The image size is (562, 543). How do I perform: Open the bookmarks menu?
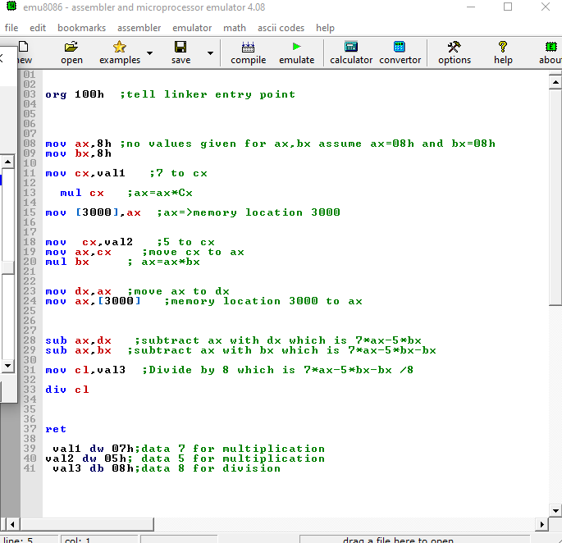[x=82, y=28]
